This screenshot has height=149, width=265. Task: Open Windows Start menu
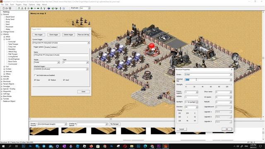click(x=3, y=146)
